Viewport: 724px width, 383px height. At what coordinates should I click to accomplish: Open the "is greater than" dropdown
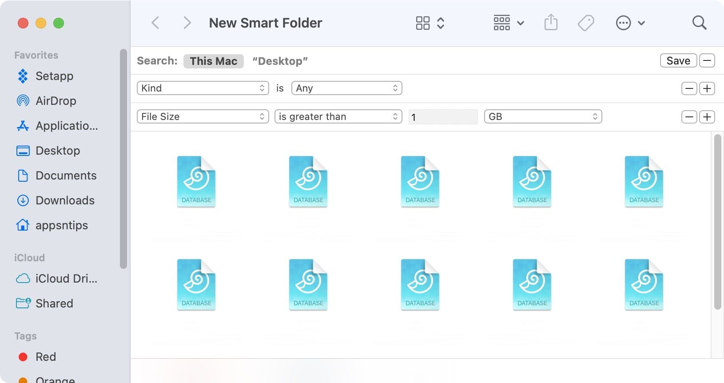[338, 116]
